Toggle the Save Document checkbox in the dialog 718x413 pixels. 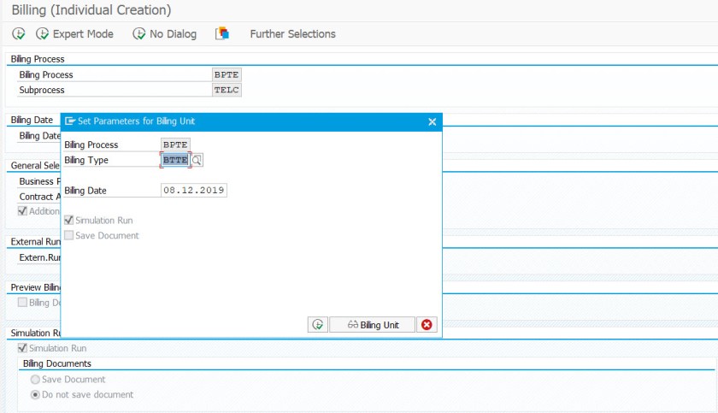coord(68,235)
